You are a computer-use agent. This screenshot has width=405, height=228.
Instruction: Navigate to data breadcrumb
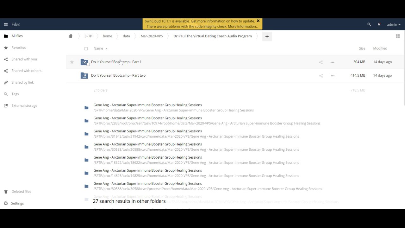(126, 36)
